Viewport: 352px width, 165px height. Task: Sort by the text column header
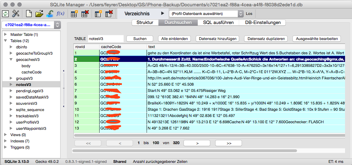[246, 47]
